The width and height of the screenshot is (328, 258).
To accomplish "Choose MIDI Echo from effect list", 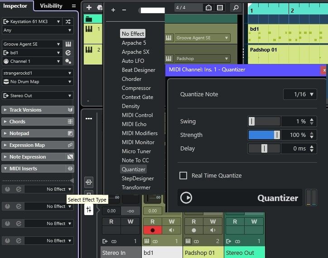I will pos(134,124).
